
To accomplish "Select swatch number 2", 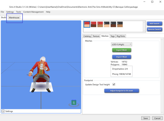I will (94, 24).
